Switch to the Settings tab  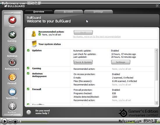98,12
